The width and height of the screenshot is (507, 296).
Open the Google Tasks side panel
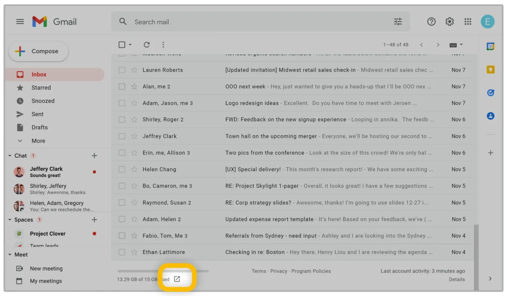[x=490, y=93]
